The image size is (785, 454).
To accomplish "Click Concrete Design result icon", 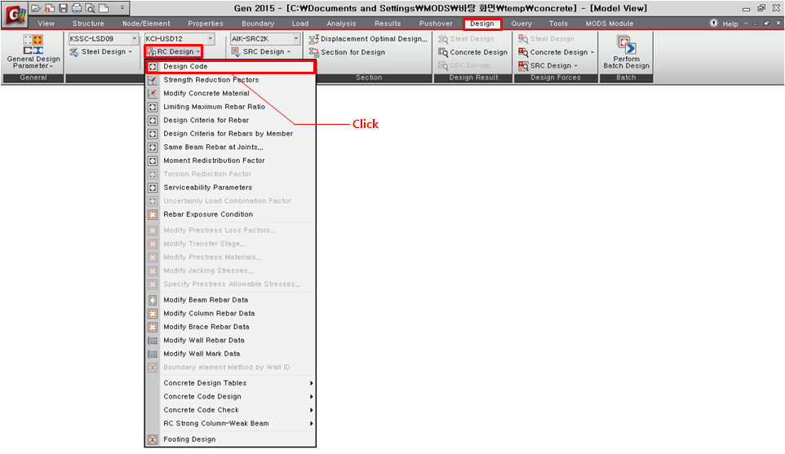I will pyautogui.click(x=443, y=52).
